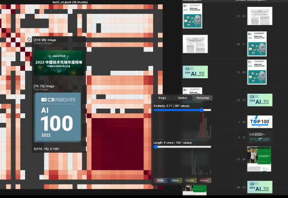Viewport: 288px width, 198px height.
Task: Select left column research paper page thumbnail
Action: 195,44
